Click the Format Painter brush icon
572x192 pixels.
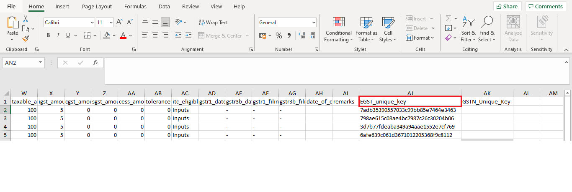pos(26,38)
